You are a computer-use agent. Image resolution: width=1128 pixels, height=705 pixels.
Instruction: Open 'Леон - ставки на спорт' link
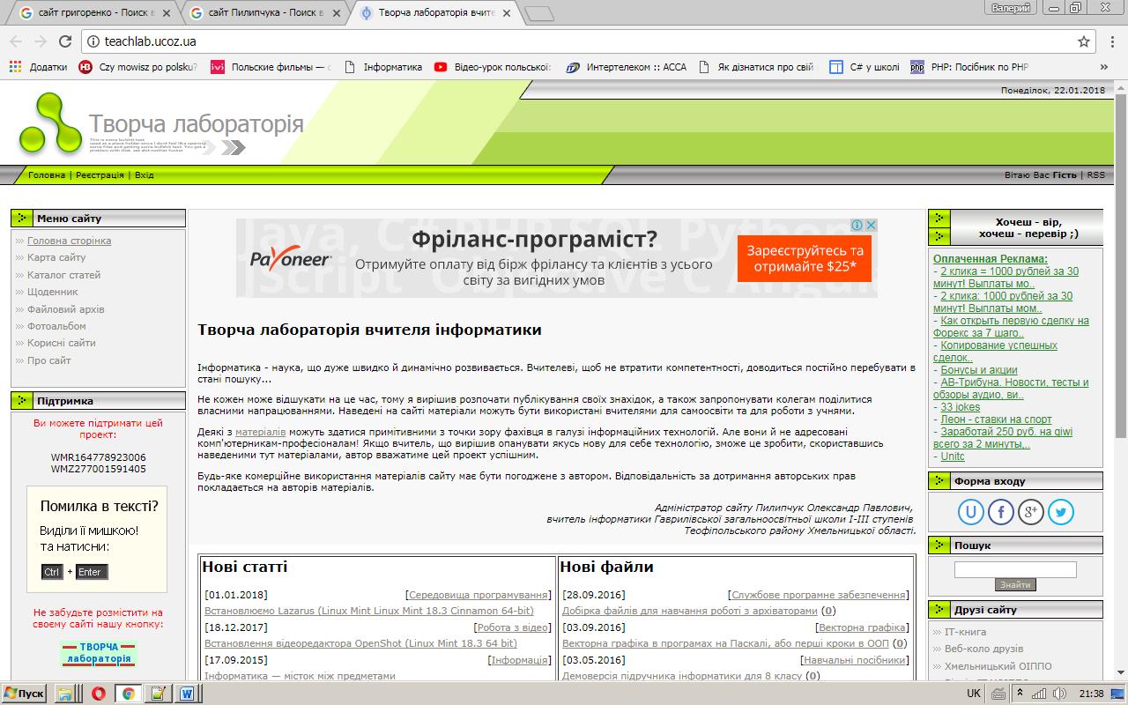[x=997, y=419]
